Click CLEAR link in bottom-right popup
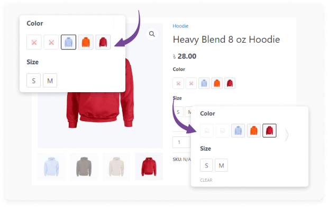 tap(206, 180)
